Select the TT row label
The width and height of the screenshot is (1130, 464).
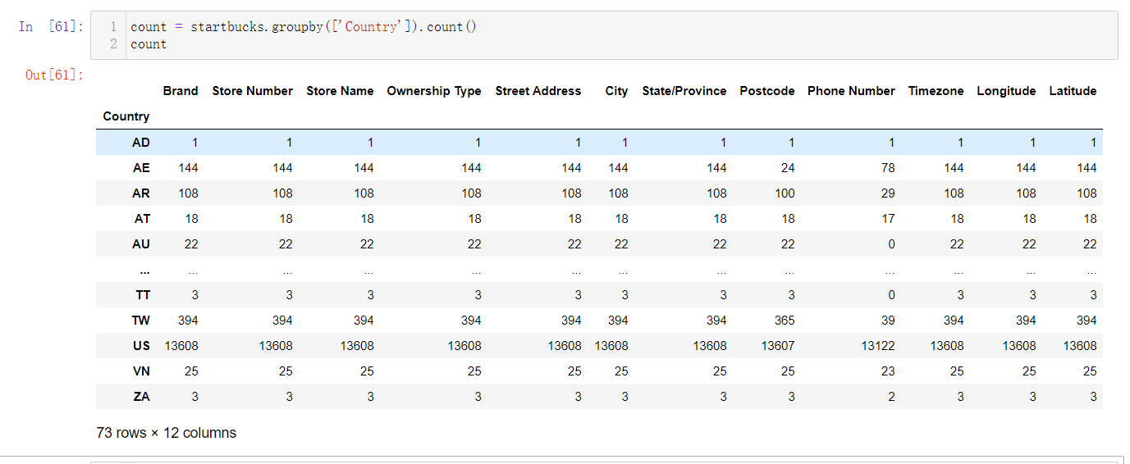pos(143,295)
